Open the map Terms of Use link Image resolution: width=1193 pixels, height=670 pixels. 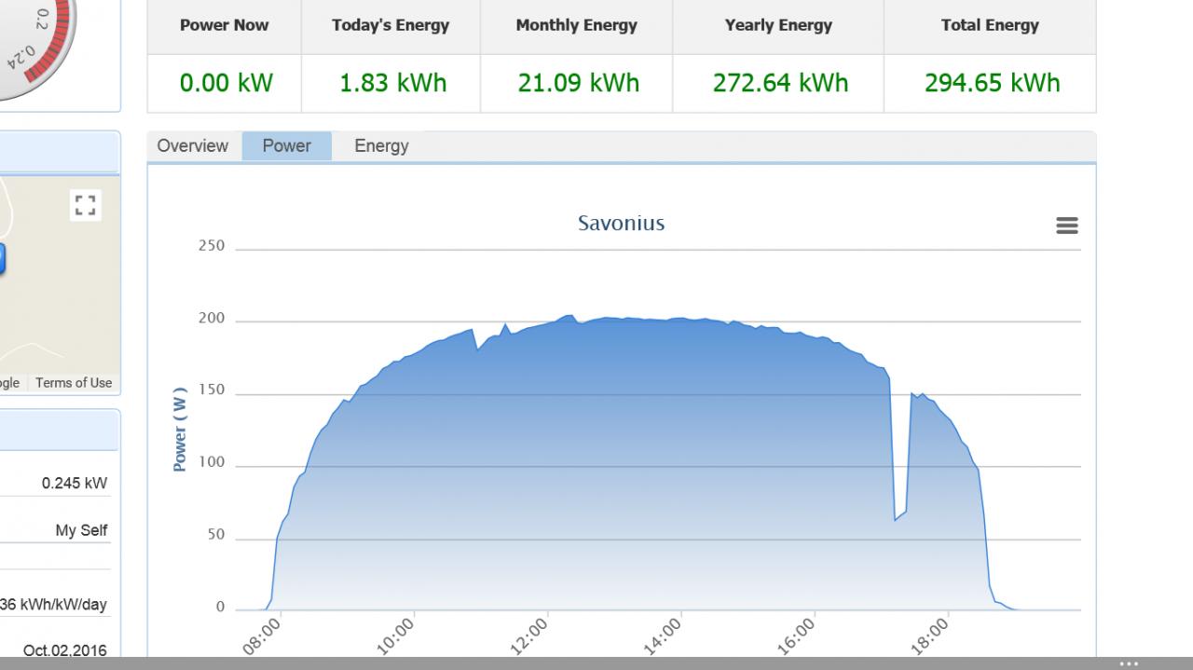(x=74, y=383)
